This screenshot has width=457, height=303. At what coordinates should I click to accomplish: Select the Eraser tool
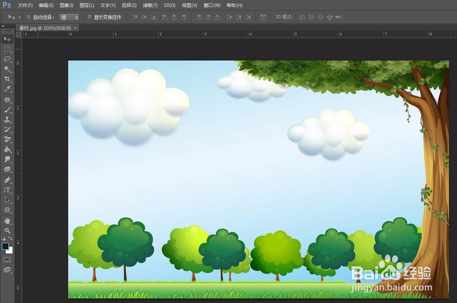coord(7,139)
